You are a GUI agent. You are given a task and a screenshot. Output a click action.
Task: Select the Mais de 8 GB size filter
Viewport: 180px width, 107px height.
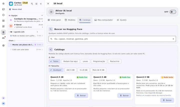click(98, 70)
